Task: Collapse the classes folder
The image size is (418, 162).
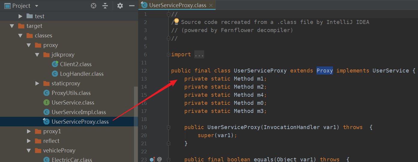Action: tap(20, 36)
